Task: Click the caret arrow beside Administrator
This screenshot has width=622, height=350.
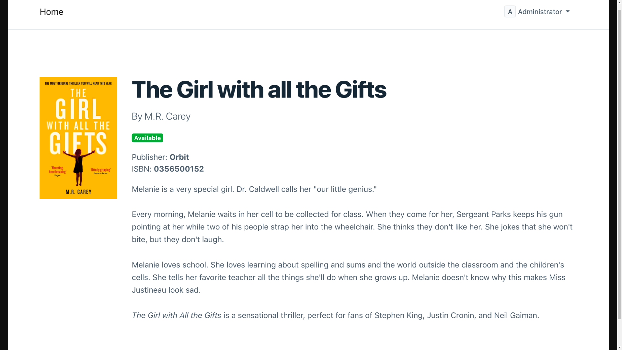Action: 568,12
